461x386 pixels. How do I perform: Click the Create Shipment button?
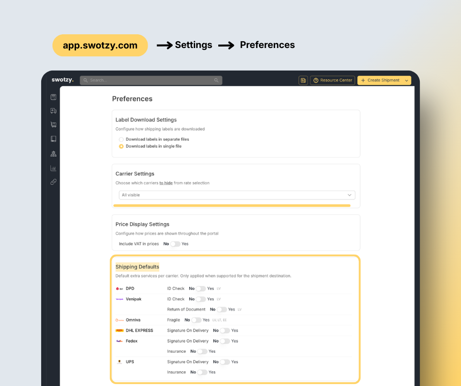(380, 80)
